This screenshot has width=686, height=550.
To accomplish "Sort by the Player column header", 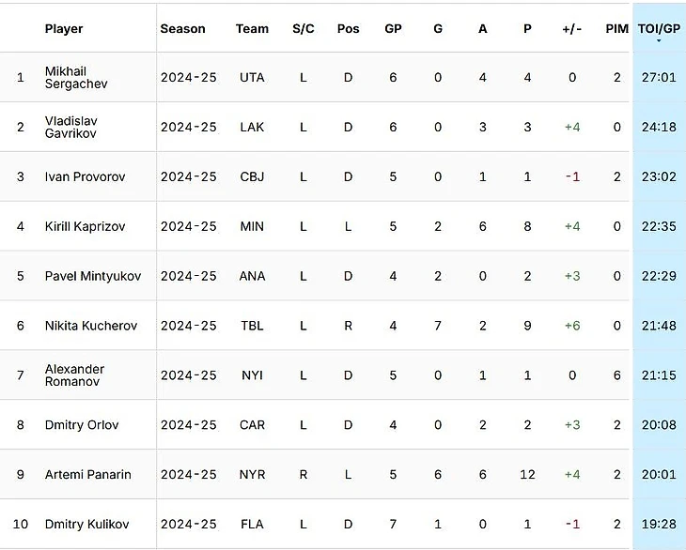I will pyautogui.click(x=64, y=29).
